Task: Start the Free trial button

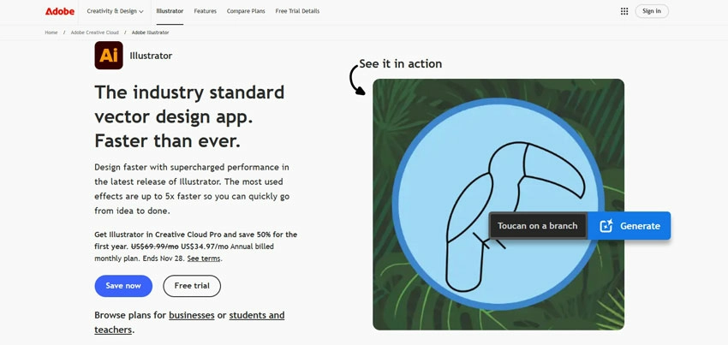Action: tap(192, 286)
